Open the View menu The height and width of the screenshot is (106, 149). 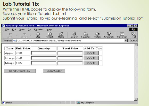click(22, 30)
